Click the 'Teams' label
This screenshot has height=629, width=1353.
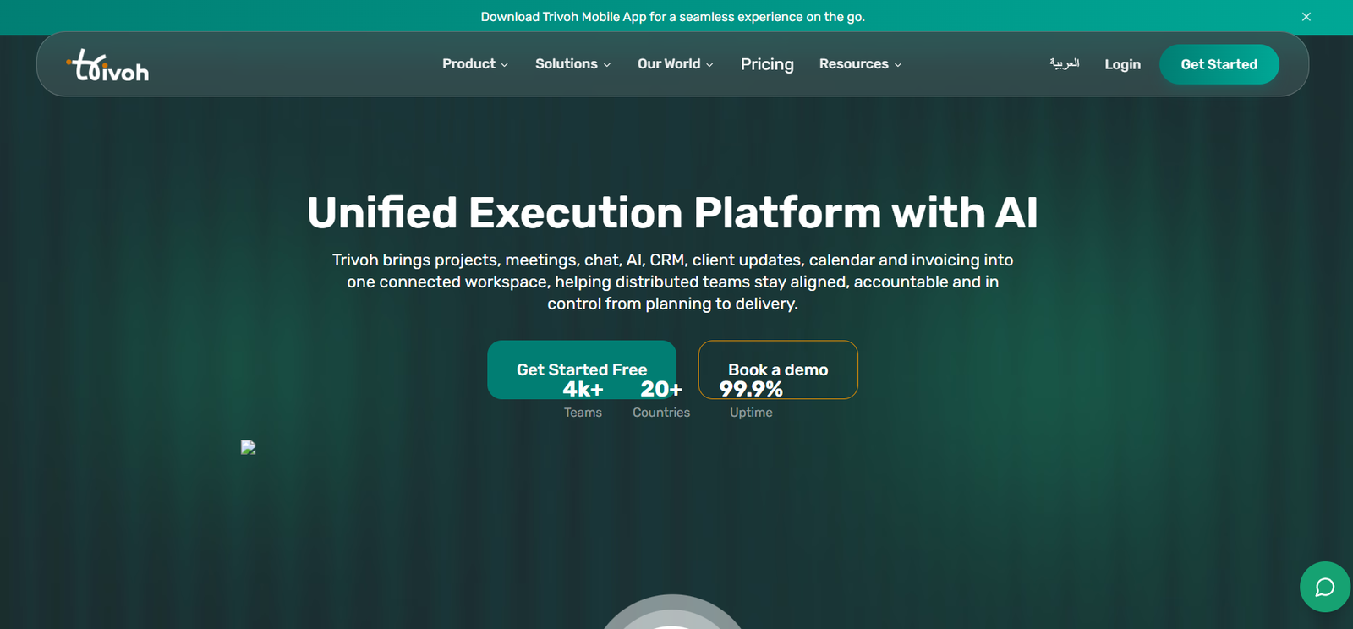(x=583, y=413)
